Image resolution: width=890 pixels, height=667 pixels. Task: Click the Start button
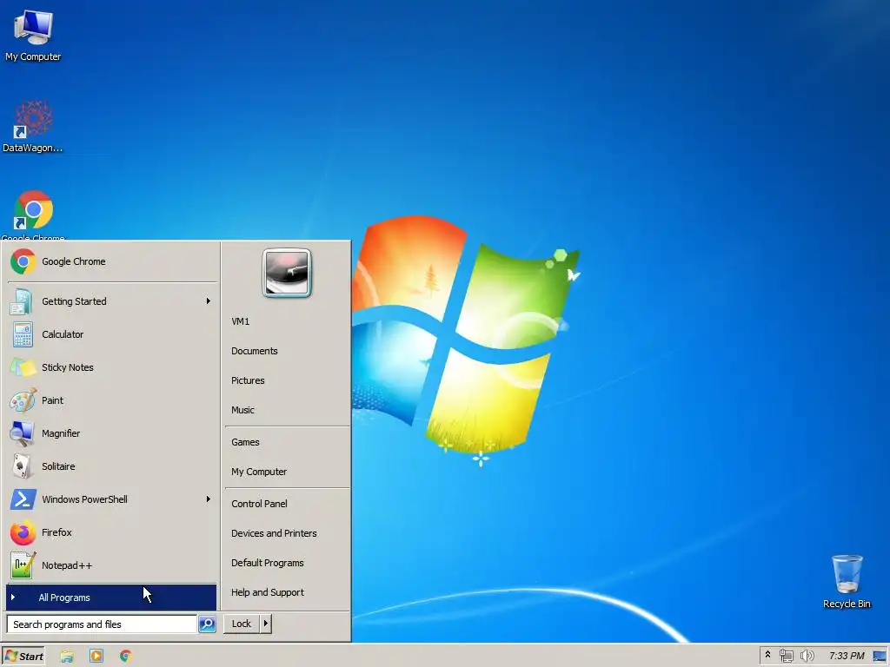point(23,657)
